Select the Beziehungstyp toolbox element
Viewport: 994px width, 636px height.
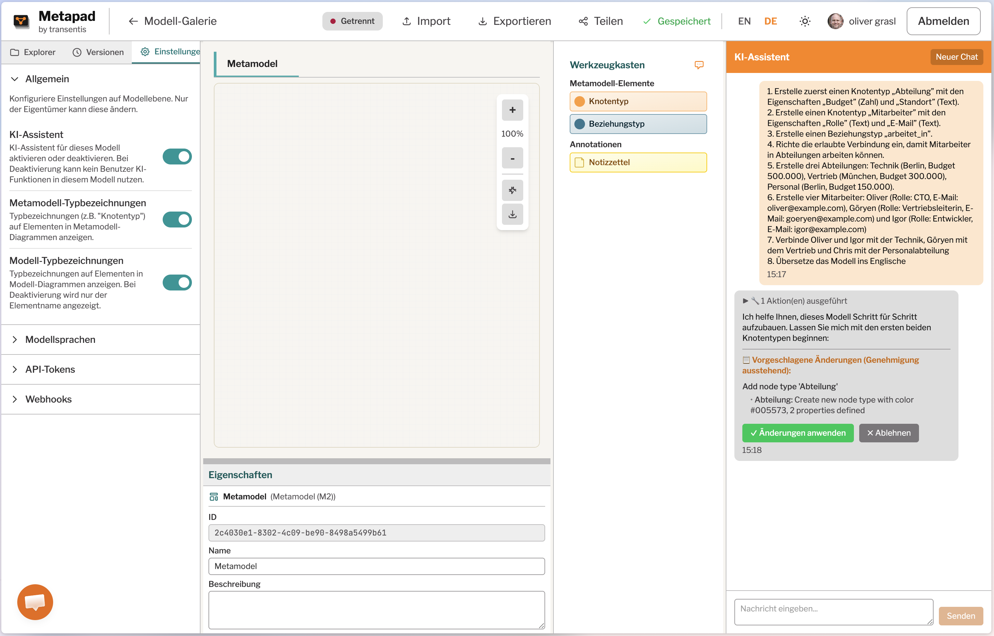[x=637, y=124]
